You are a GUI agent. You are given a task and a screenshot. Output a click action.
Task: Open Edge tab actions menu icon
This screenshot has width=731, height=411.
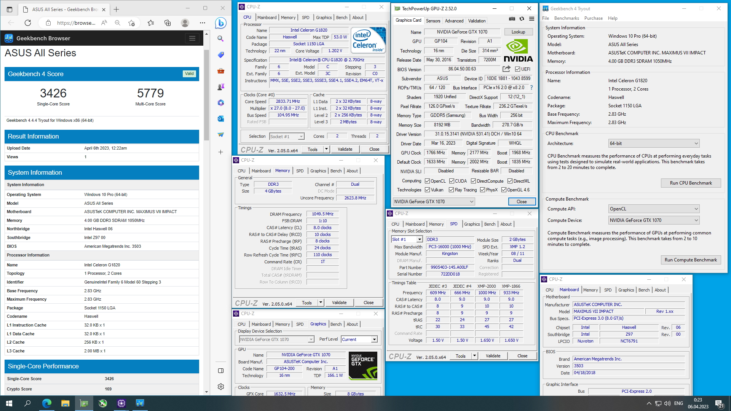(x=10, y=9)
